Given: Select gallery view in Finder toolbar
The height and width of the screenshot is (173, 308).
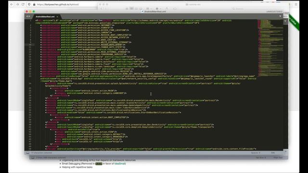Looking at the screenshot, I should (141, 9).
